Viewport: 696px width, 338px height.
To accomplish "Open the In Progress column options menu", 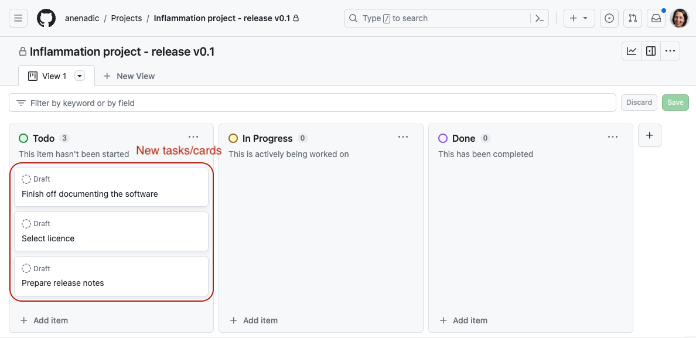I will tap(403, 136).
